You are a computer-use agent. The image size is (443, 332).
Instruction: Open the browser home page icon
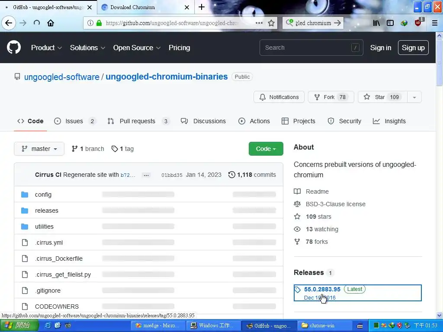point(51,23)
